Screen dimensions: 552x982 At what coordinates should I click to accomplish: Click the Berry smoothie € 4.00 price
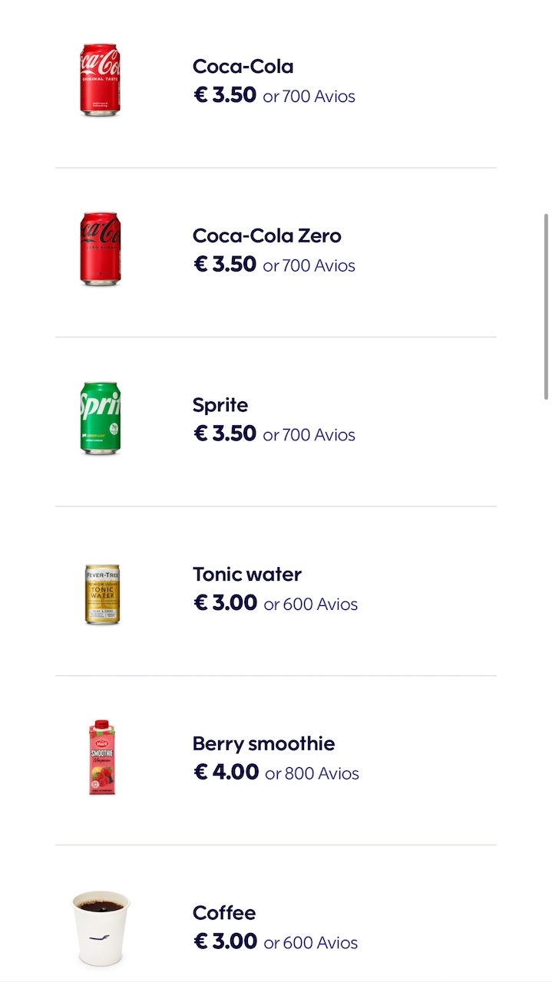click(226, 772)
